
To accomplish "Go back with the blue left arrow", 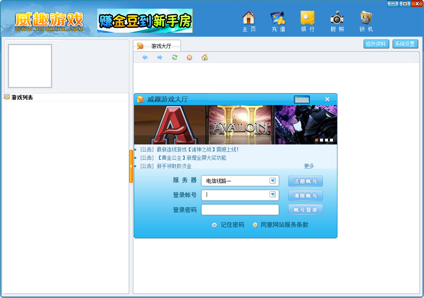I will (x=145, y=58).
